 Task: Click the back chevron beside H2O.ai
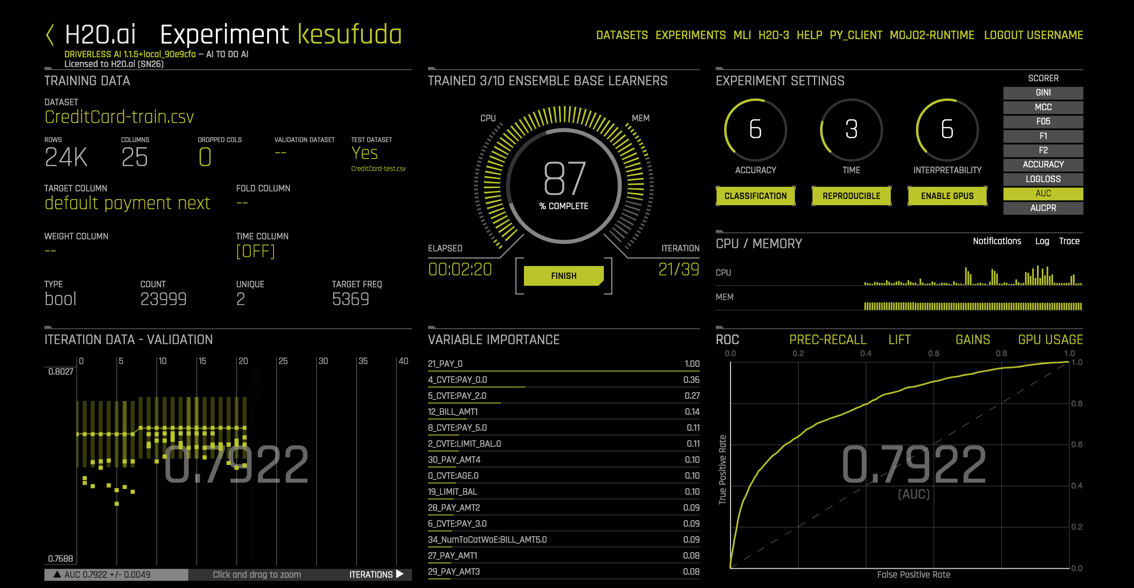[x=50, y=35]
